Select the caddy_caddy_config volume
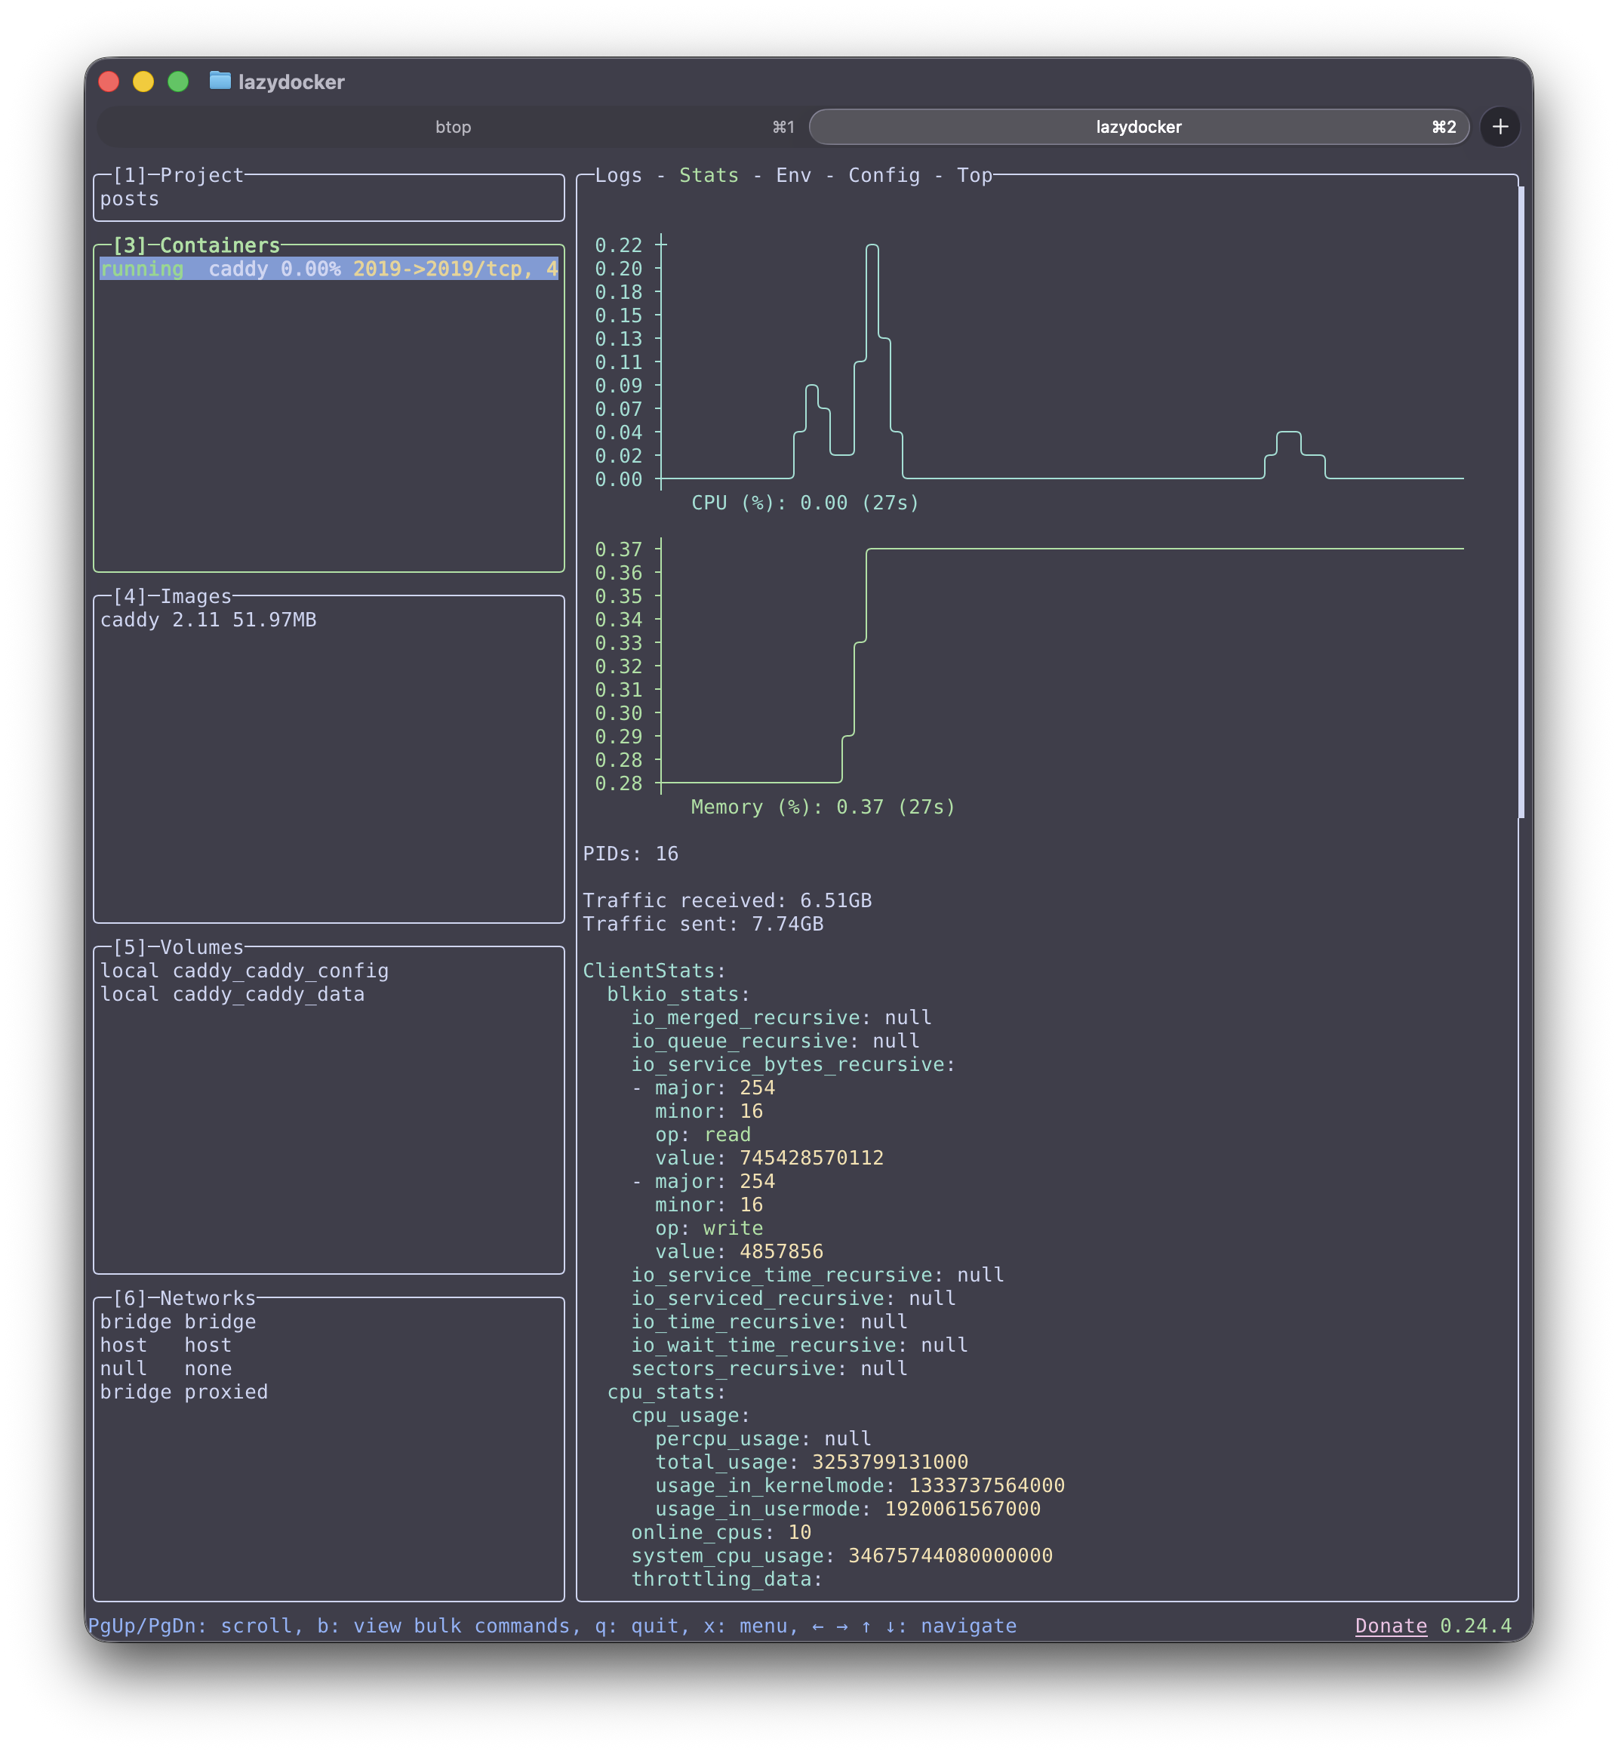The width and height of the screenshot is (1618, 1754). click(246, 971)
